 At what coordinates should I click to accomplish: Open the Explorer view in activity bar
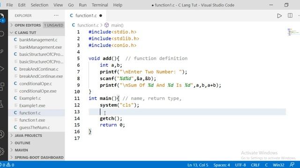[2, 18]
